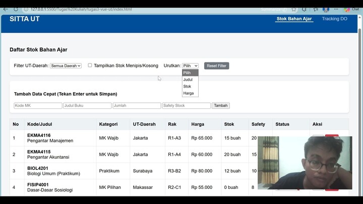
Task: Focus the Safety Stock input field
Action: pos(187,105)
